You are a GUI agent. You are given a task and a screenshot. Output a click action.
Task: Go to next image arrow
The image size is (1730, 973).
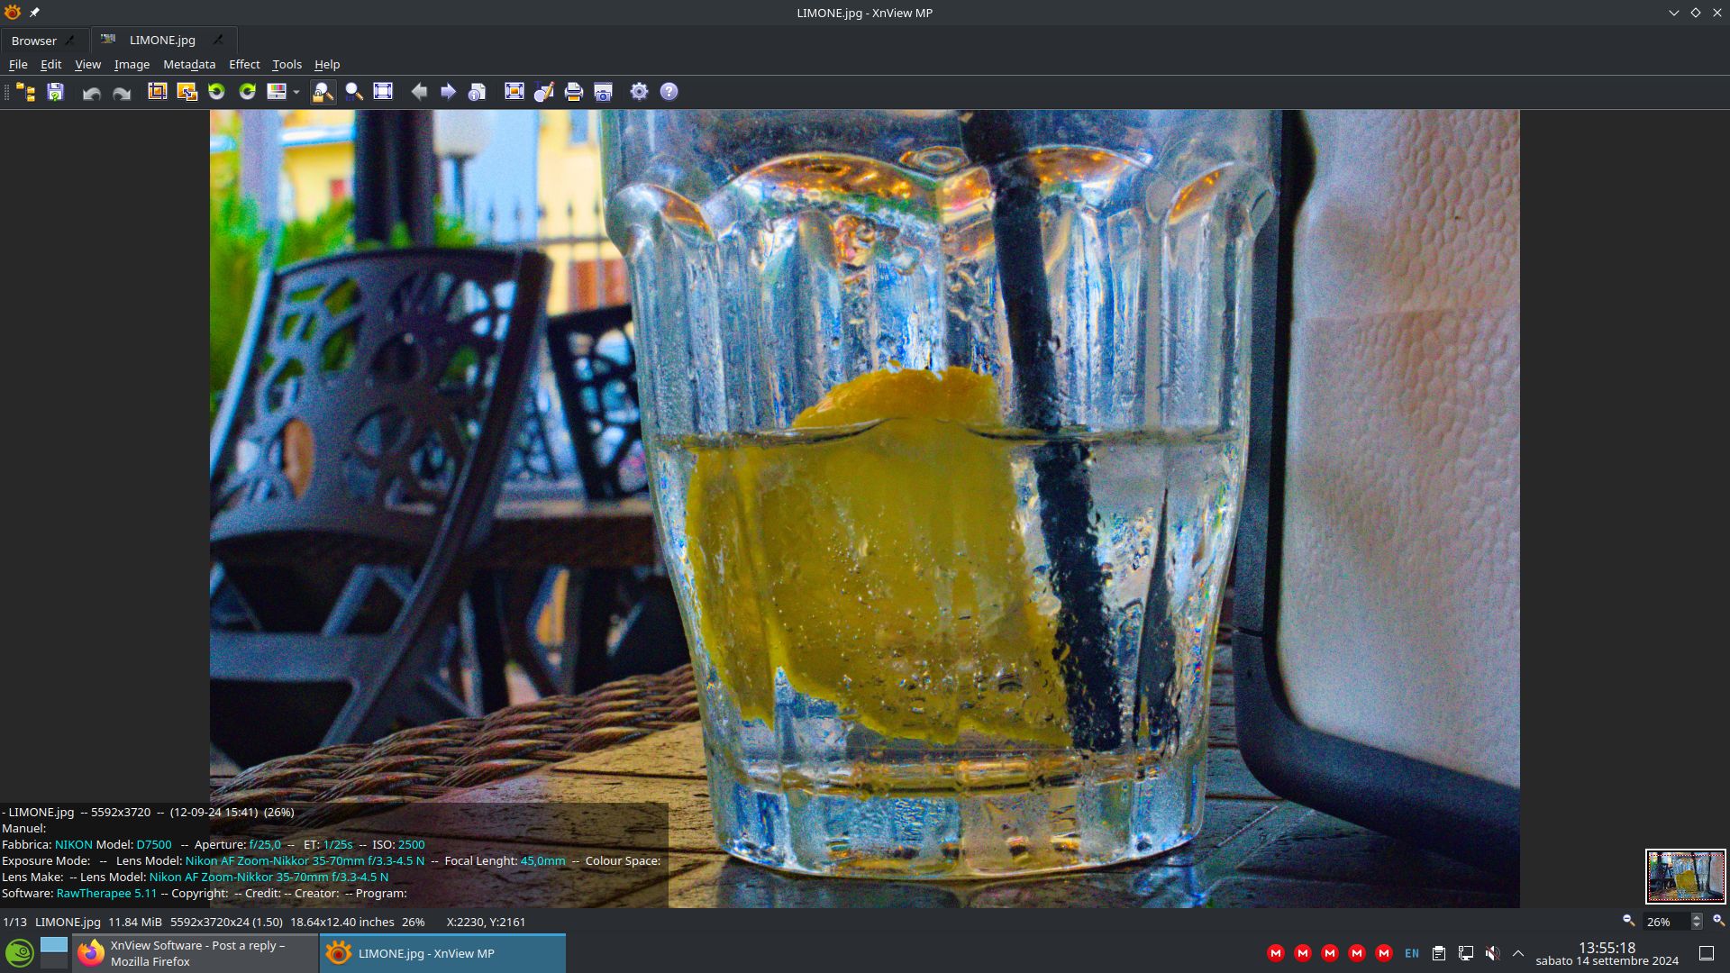coord(448,92)
